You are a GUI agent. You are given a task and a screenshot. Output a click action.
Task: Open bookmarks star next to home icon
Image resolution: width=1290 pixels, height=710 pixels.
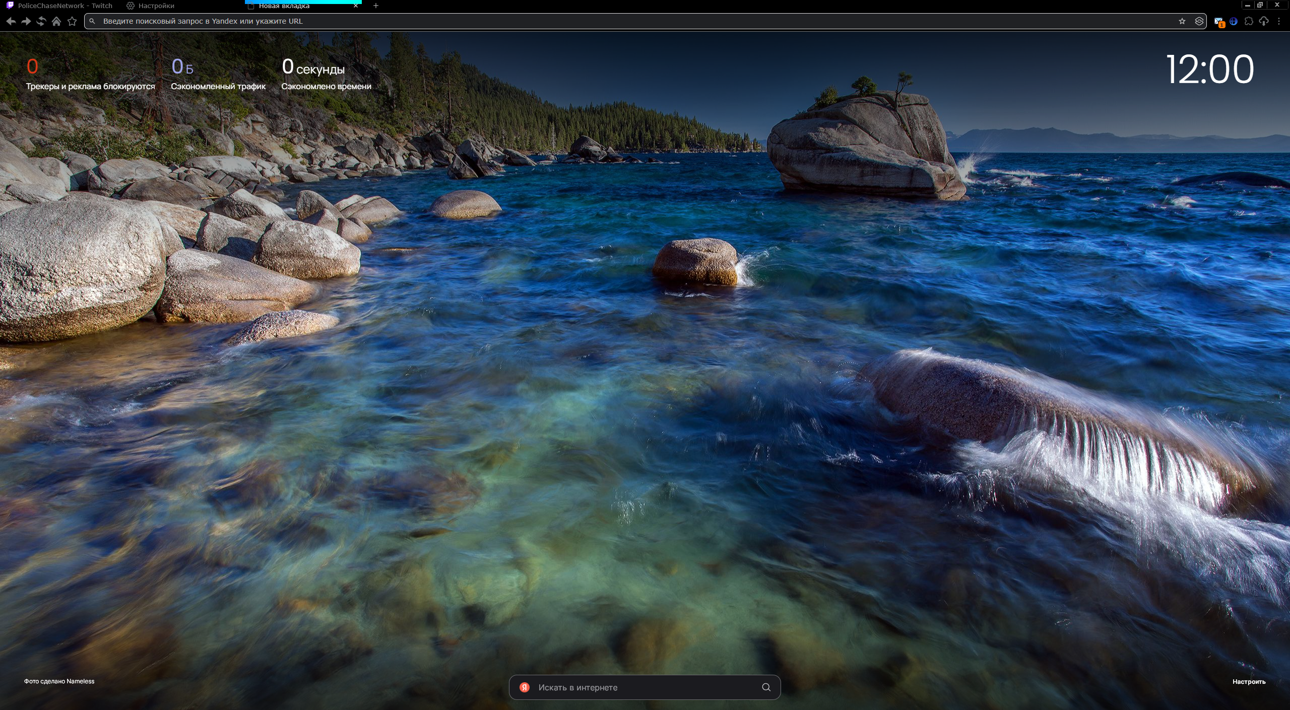72,21
